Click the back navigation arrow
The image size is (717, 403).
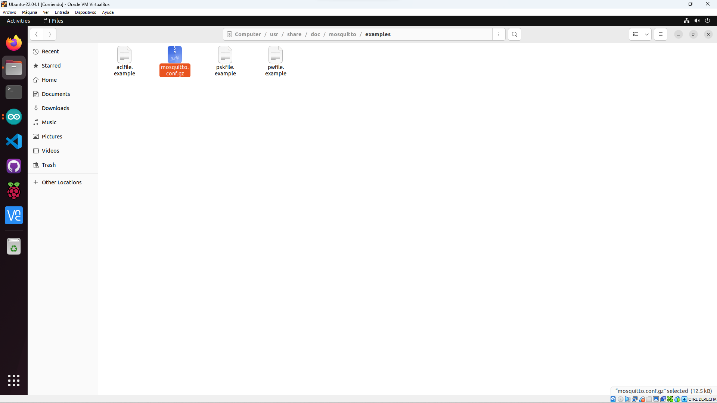37,34
